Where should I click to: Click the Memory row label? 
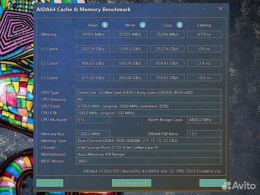coord(49,35)
